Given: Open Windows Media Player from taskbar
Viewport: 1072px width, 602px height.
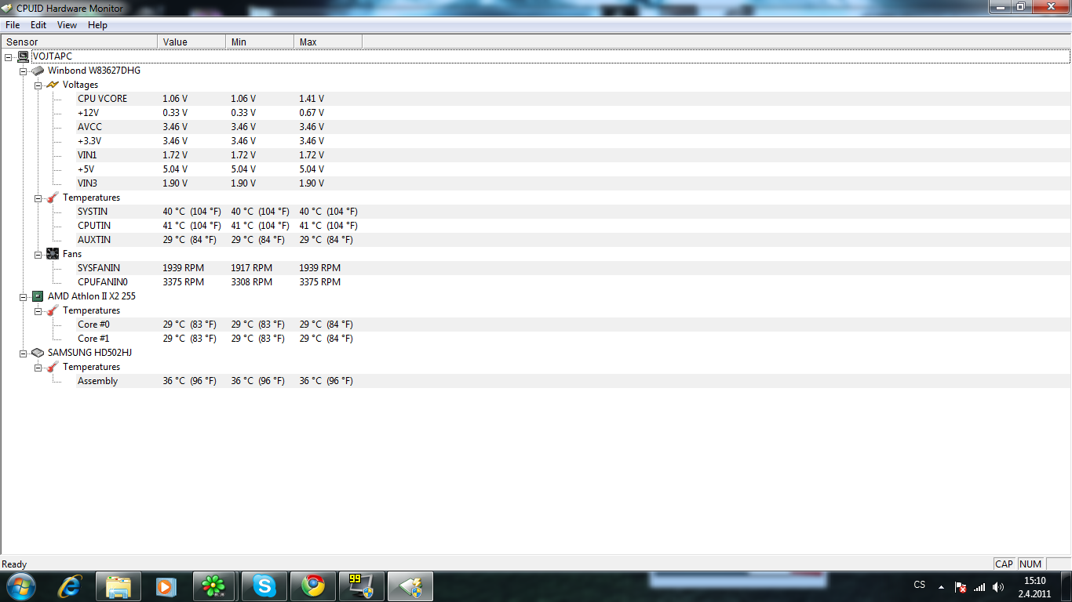Looking at the screenshot, I should 165,586.
